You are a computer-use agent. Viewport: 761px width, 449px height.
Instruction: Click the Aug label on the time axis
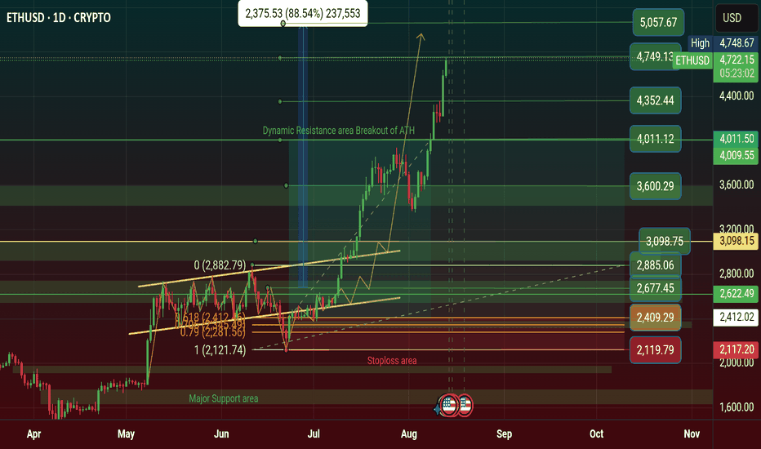(408, 434)
